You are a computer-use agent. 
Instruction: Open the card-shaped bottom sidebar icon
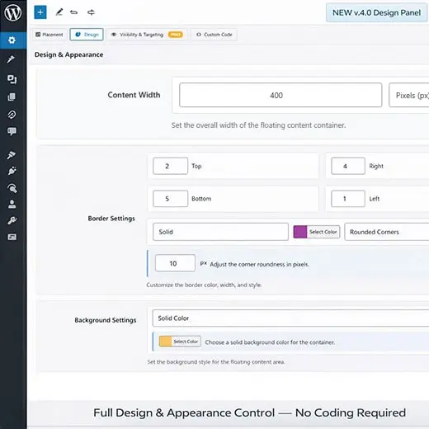12,237
